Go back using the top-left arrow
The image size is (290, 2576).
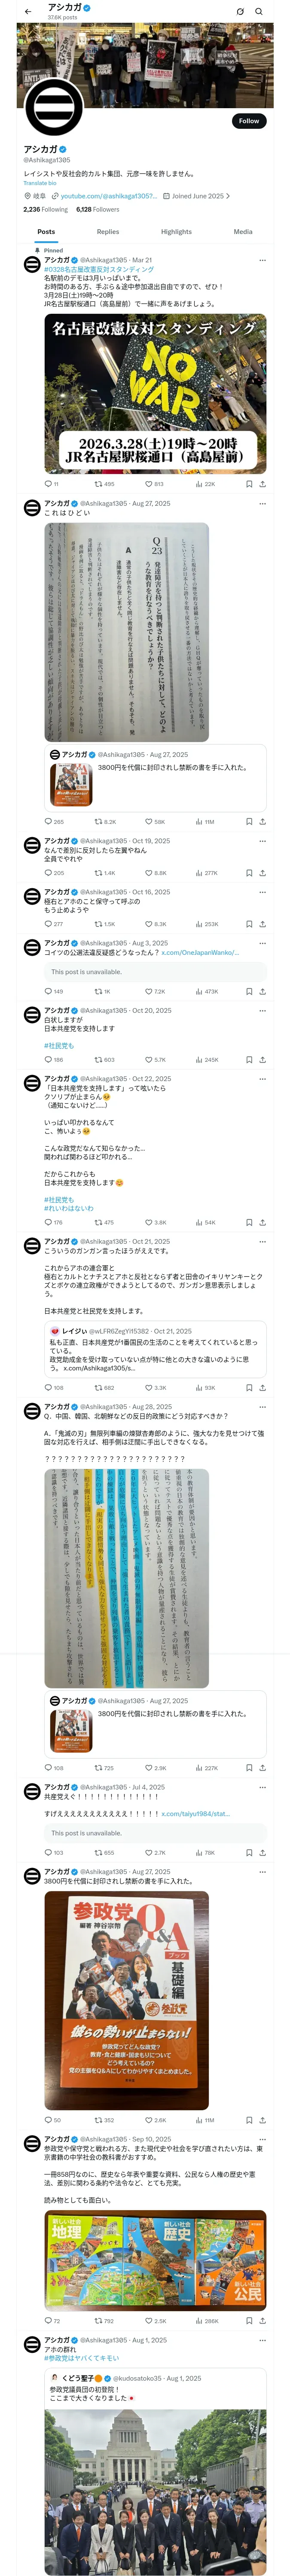[27, 11]
